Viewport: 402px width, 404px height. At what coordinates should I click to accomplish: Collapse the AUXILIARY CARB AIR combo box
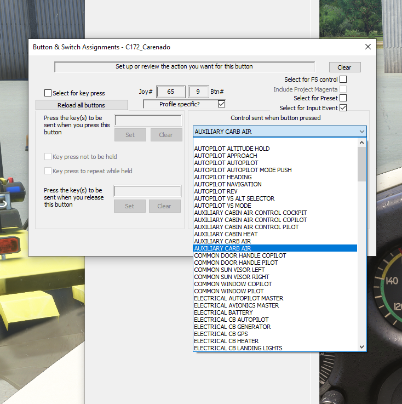click(x=362, y=132)
